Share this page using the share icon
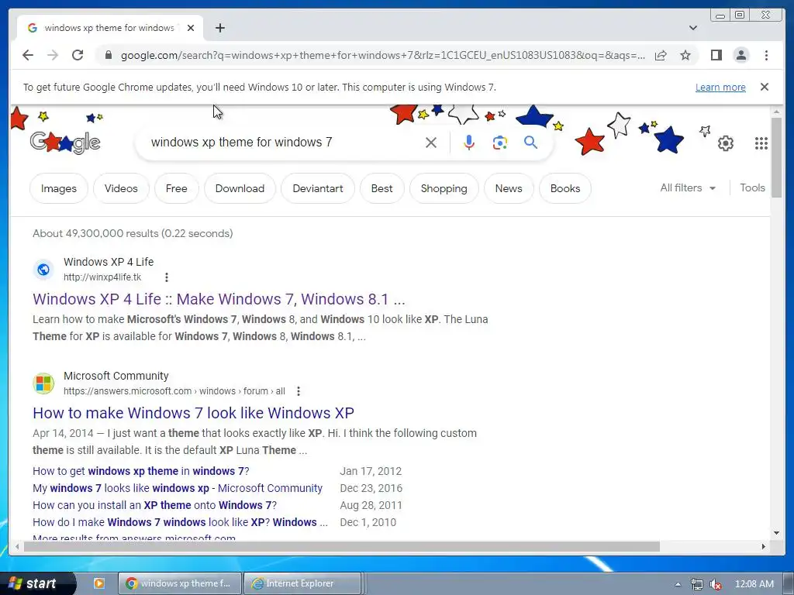Image resolution: width=794 pixels, height=595 pixels. tap(661, 55)
